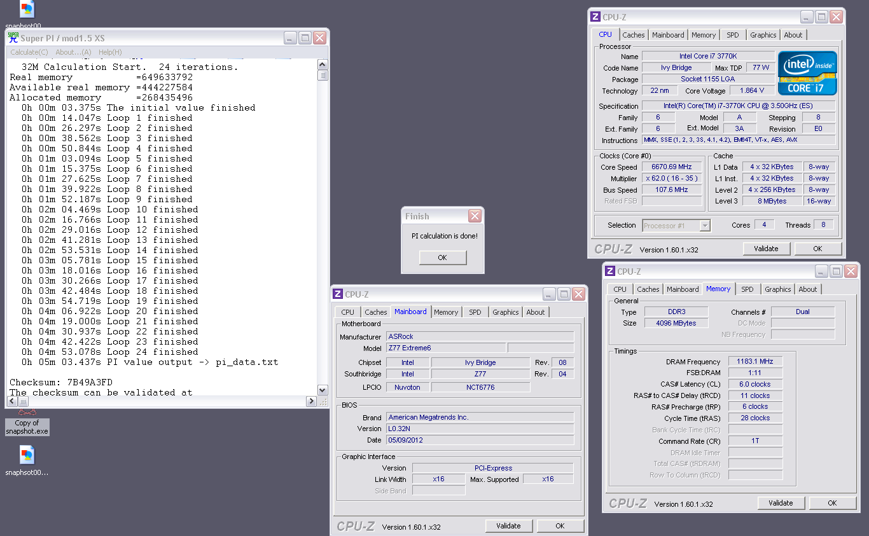This screenshot has width=869, height=536.
Task: Select Mainboard tab in Memory CPU-Z window
Action: pos(683,289)
